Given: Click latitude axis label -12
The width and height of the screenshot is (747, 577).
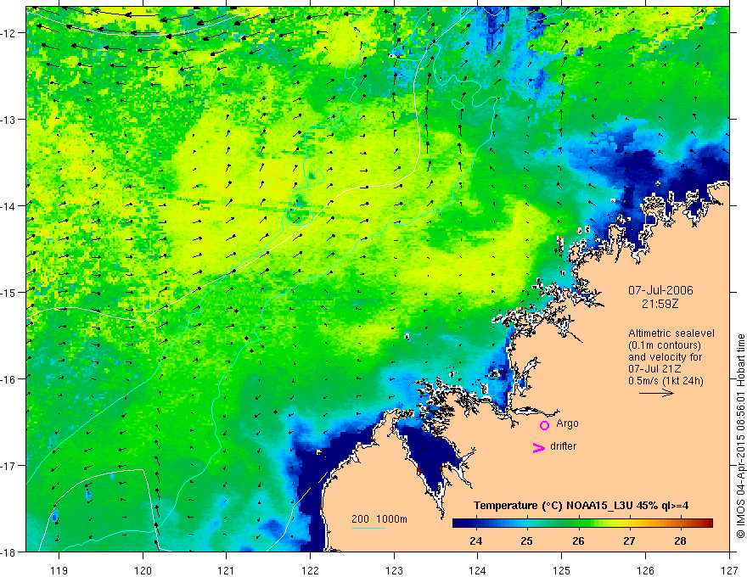Looking at the screenshot, I should 8,33.
